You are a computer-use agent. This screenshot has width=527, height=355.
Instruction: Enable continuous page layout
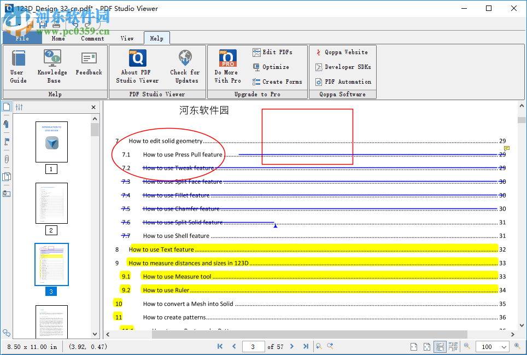pos(440,346)
